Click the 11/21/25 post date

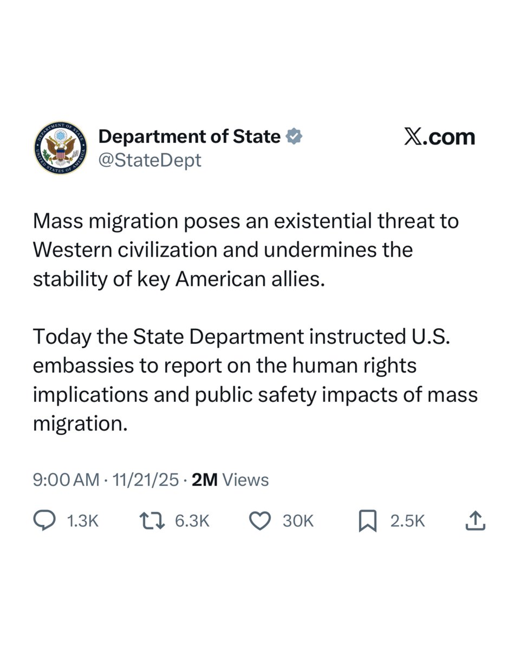144,479
